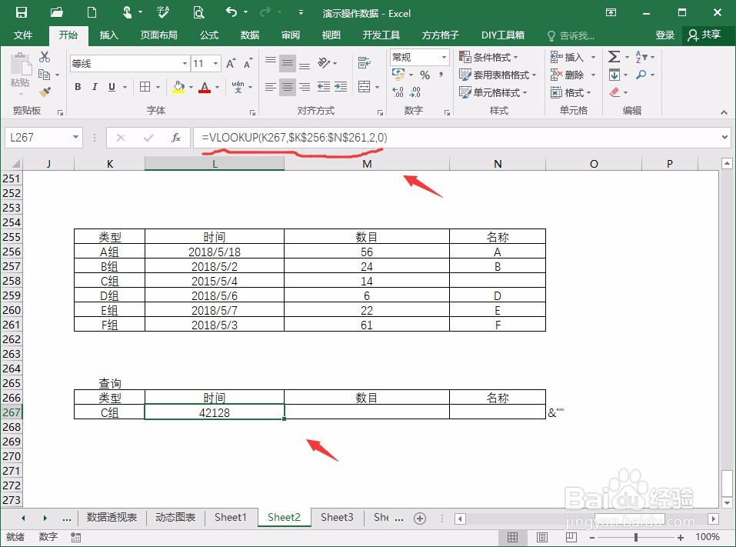
Task: Toggle strikethrough-style borders off via 边框 icon
Action: click(x=144, y=87)
